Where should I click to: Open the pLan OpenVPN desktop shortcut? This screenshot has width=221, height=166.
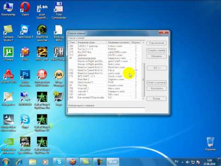coord(42,11)
